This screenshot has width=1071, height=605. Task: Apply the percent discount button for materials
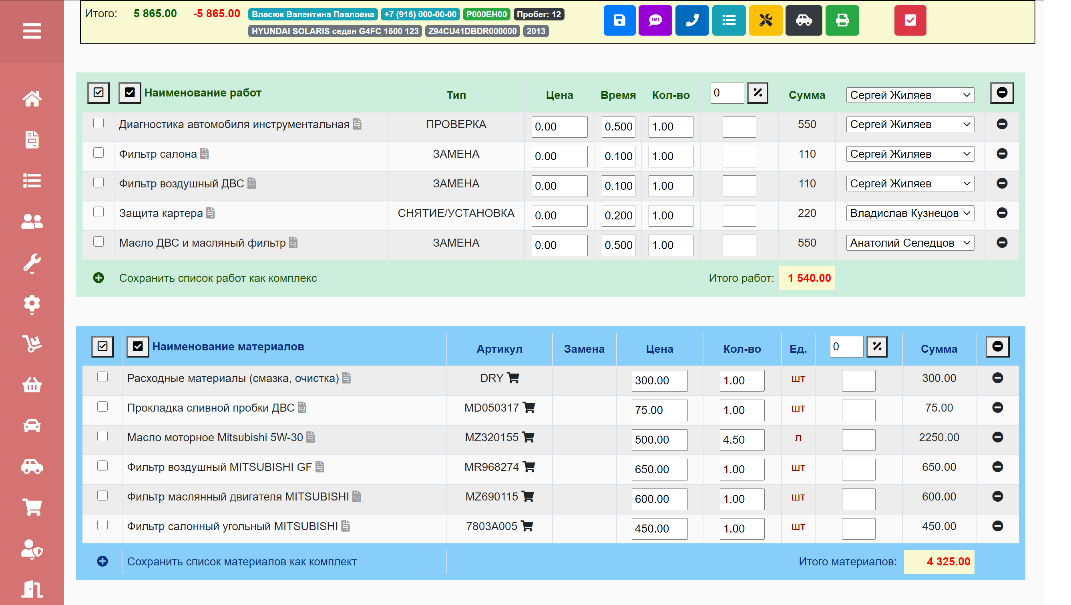tap(876, 346)
